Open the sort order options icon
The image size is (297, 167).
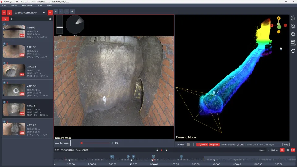click(12, 19)
